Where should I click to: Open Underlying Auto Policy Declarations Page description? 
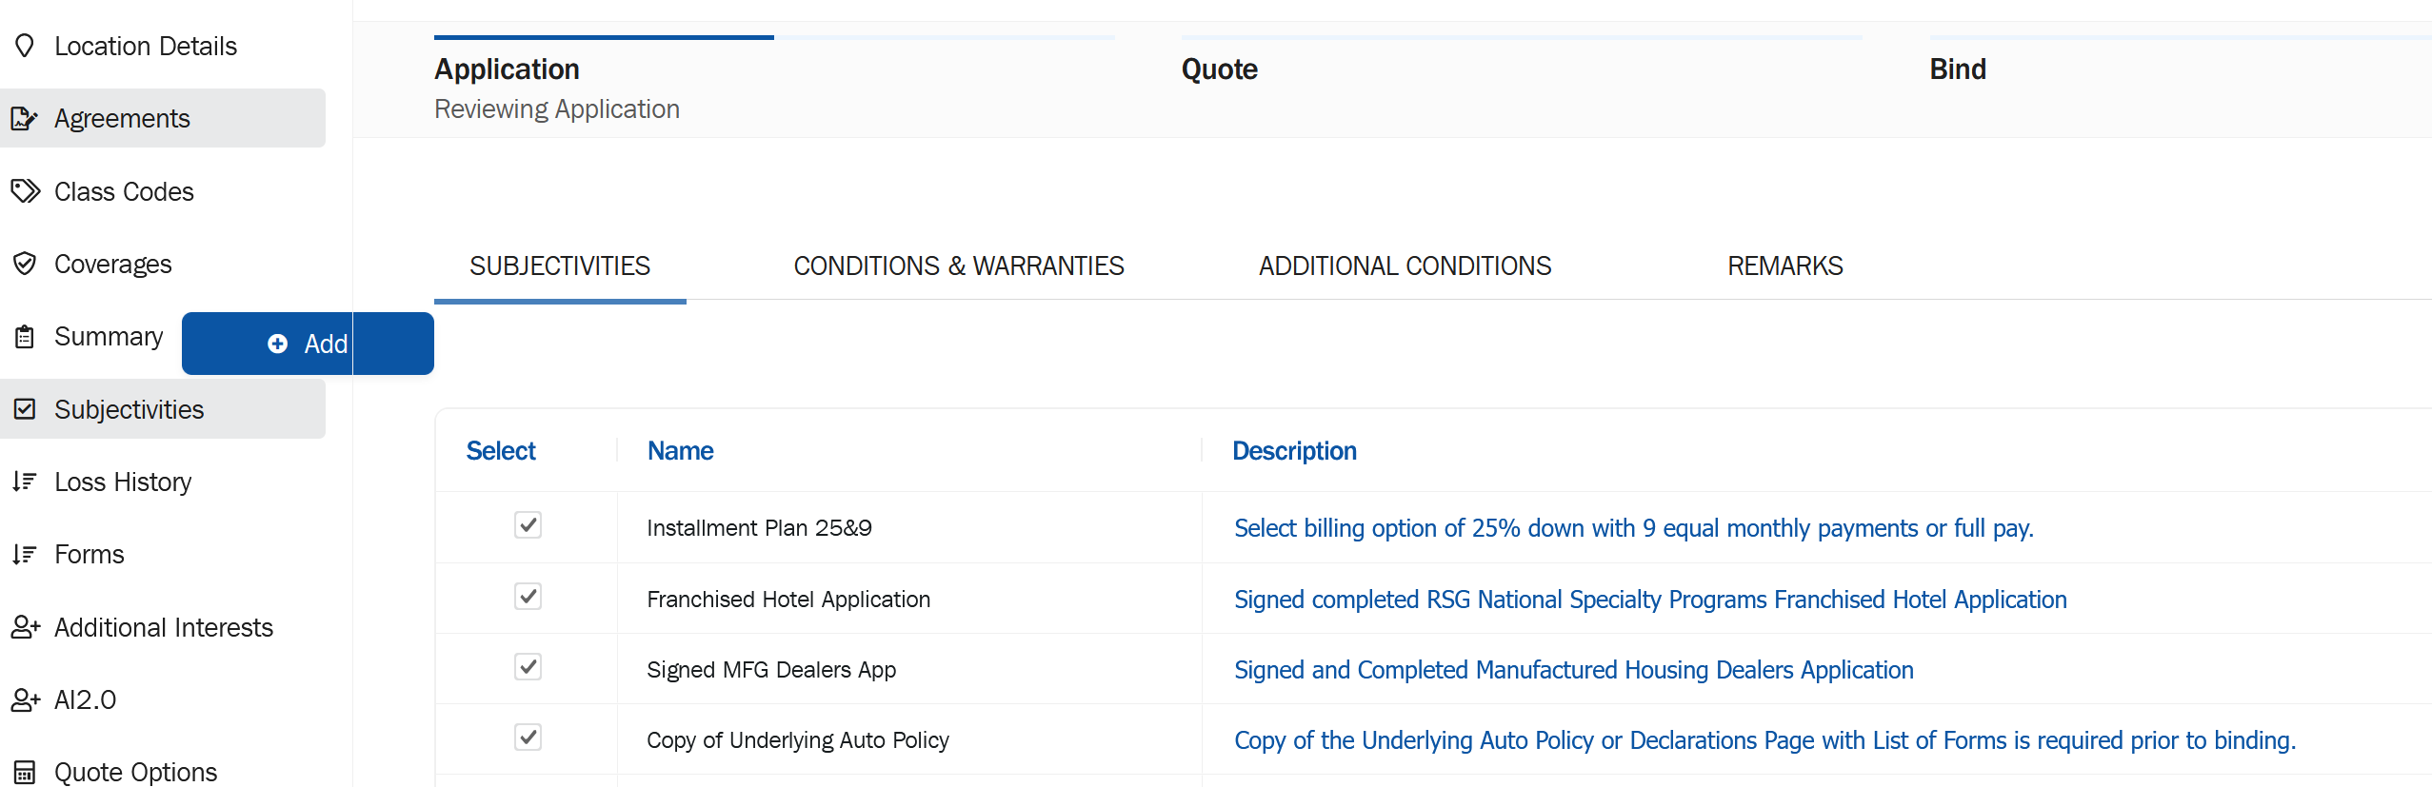point(1764,740)
